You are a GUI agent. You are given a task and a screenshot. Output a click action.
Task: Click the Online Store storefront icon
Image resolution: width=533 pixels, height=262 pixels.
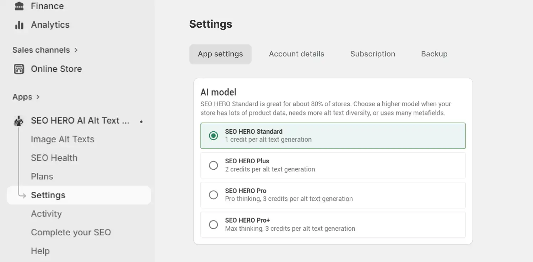19,69
